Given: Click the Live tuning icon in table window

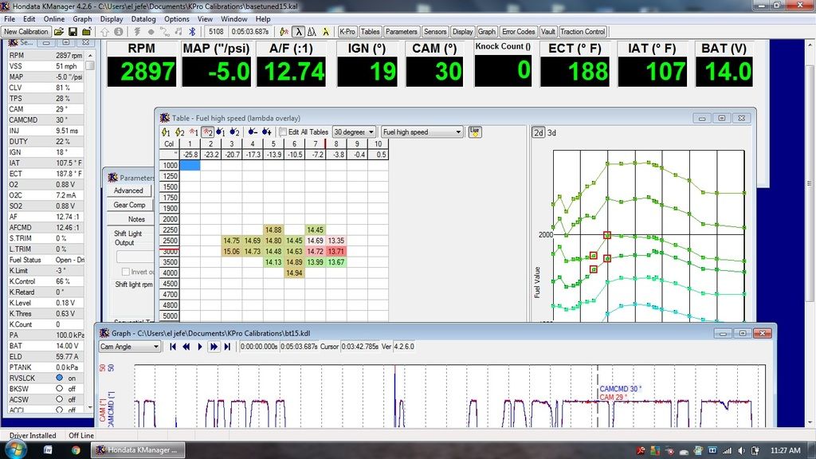Looking at the screenshot, I should pyautogui.click(x=475, y=131).
